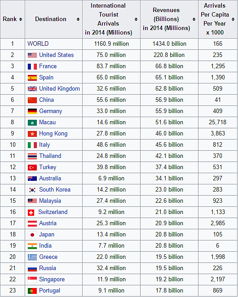The image size is (238, 297).
Task: Click the Greece flag icon
Action: [x=32, y=257]
